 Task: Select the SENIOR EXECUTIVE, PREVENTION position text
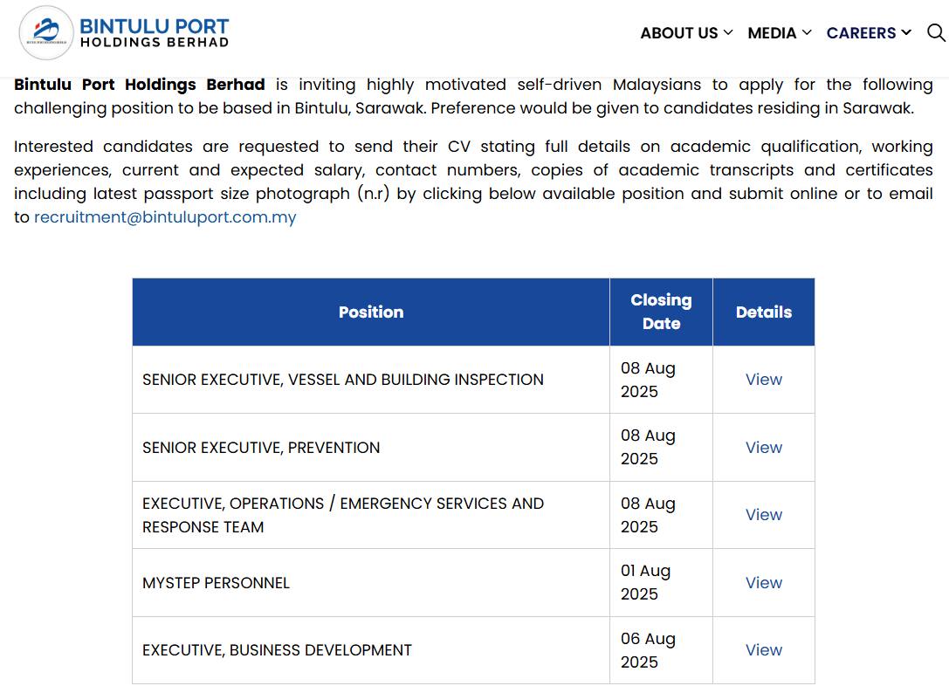click(261, 448)
